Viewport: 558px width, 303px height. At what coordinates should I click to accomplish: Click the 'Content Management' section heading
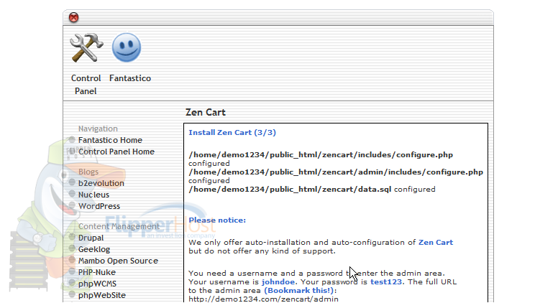119,226
